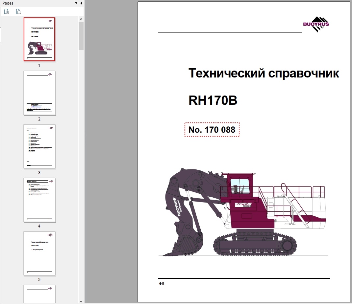Click the "en" label at the page bottom
The width and height of the screenshot is (352, 304).
coord(161,283)
